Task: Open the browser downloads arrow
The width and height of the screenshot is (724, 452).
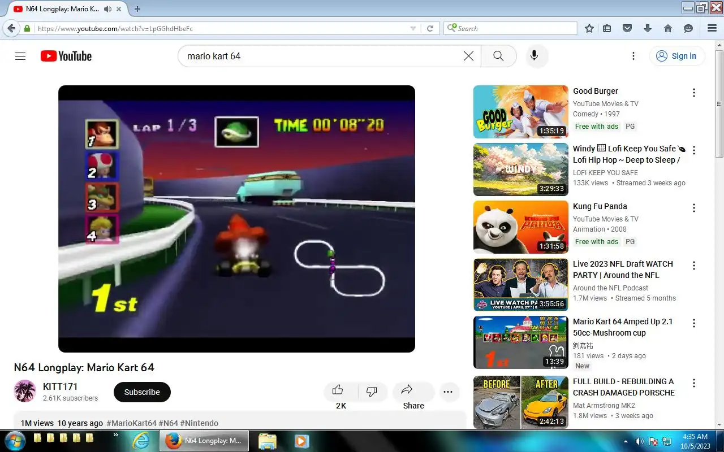Action: pos(648,28)
